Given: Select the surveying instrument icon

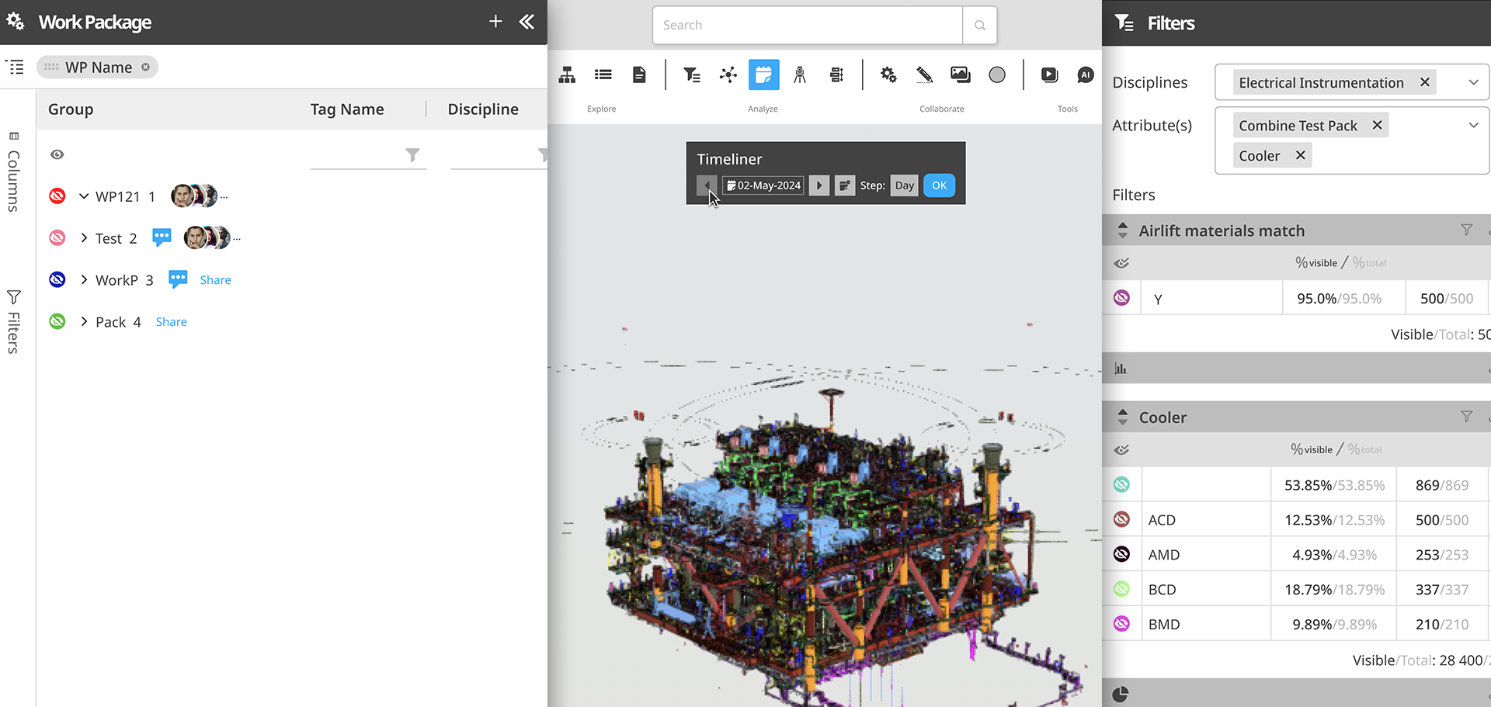Looking at the screenshot, I should pyautogui.click(x=800, y=75).
